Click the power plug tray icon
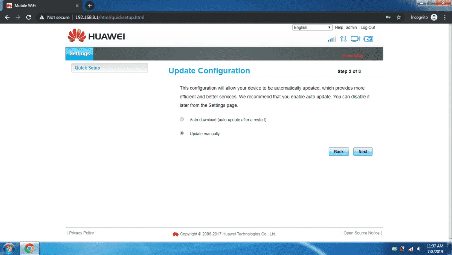The width and height of the screenshot is (452, 255). [x=402, y=249]
